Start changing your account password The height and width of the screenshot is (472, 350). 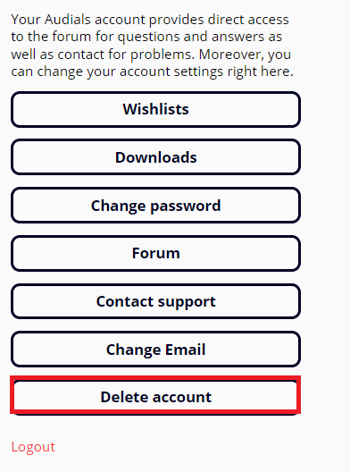tap(155, 206)
